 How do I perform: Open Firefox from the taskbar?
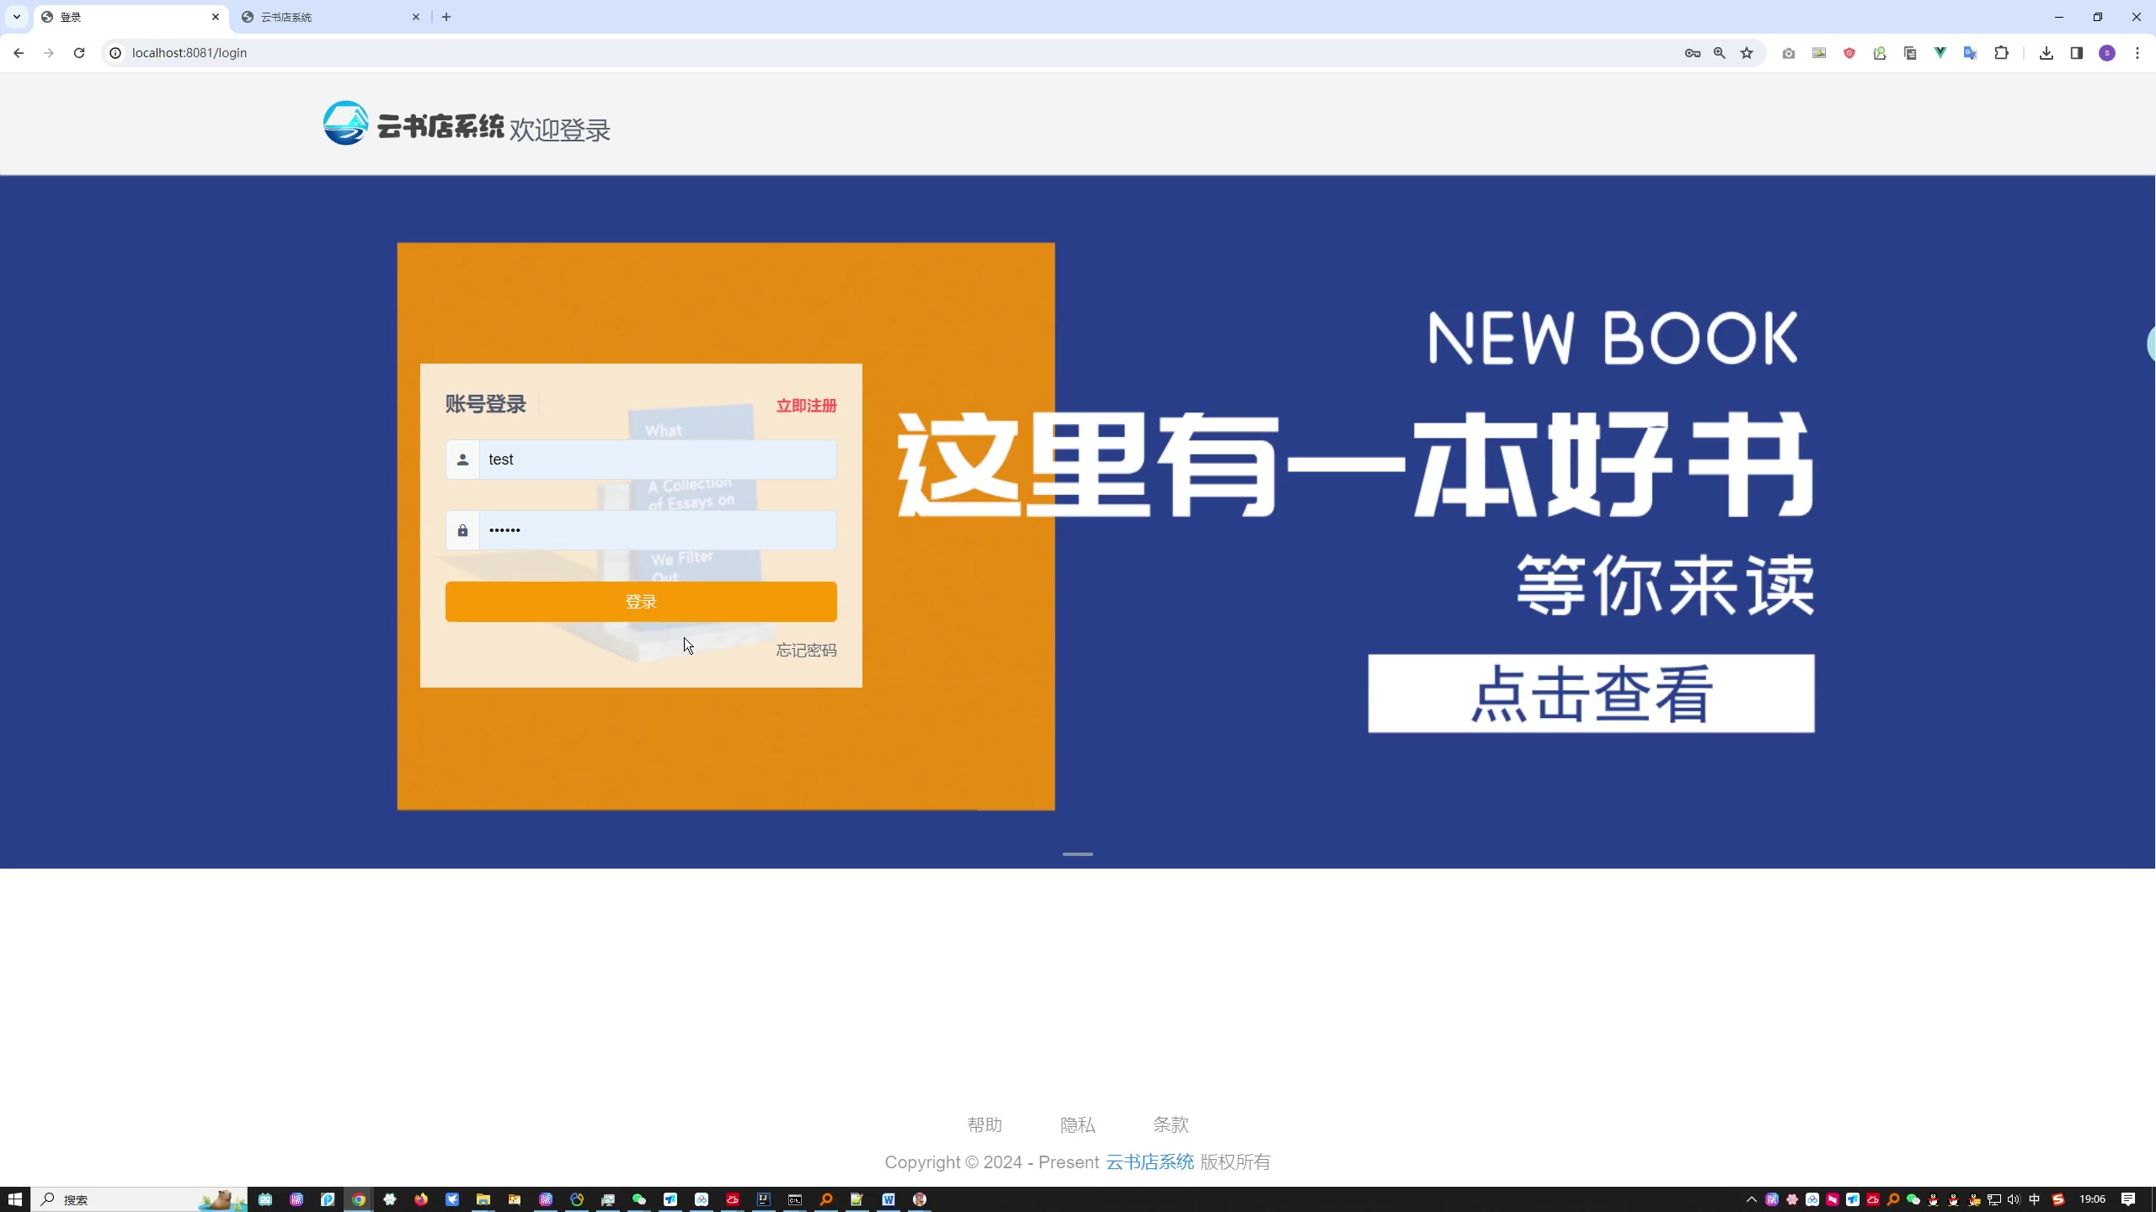[421, 1199]
